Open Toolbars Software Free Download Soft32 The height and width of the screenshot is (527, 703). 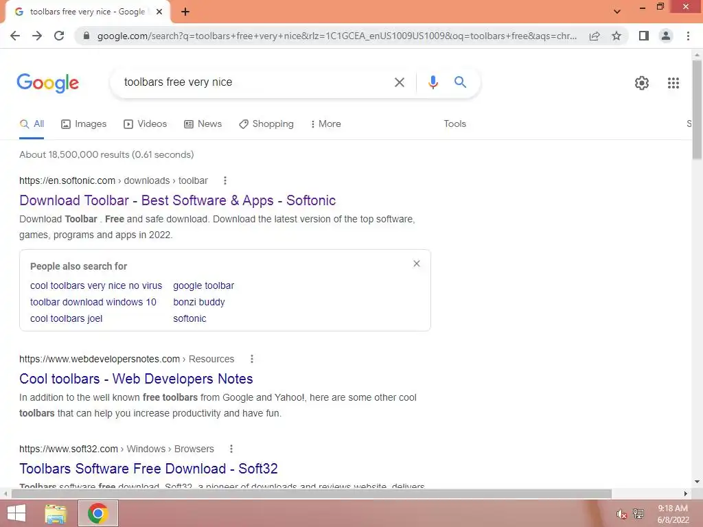pyautogui.click(x=148, y=468)
